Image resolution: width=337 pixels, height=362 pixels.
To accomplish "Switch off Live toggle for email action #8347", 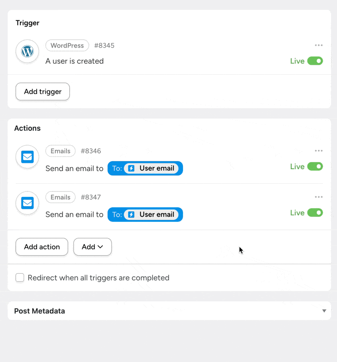I will tap(315, 213).
